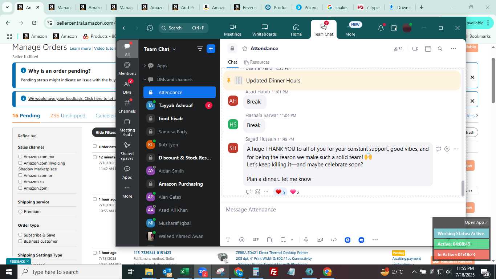Open the Meetings tab in Zoom
This screenshot has width=496, height=279.
click(233, 30)
